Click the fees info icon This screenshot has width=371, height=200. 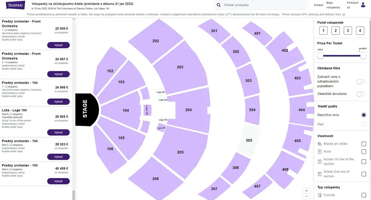[x=344, y=14]
